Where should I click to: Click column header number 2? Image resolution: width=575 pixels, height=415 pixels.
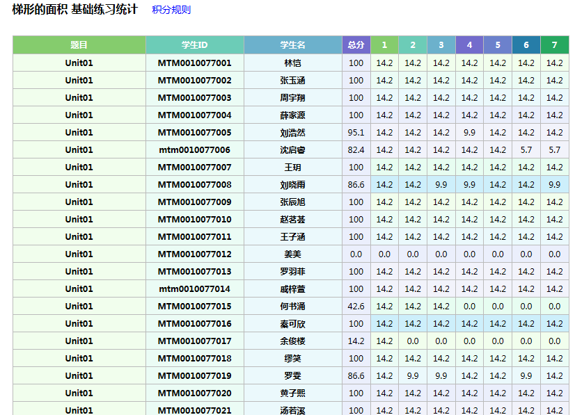coord(413,45)
